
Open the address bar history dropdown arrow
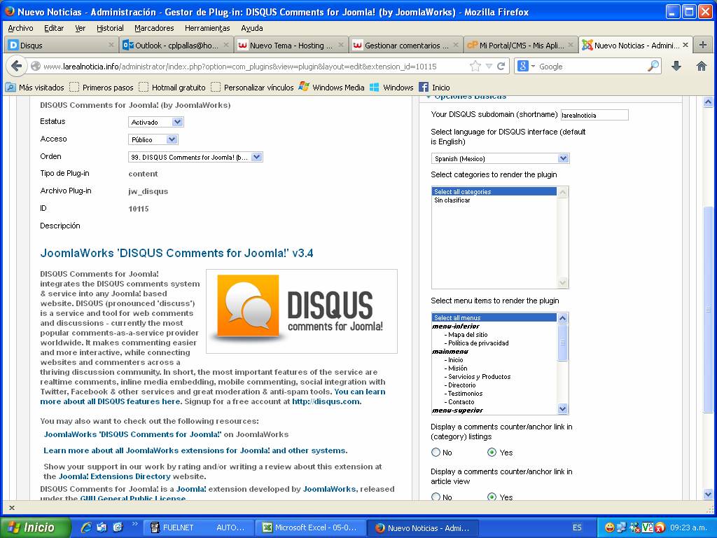[489, 67]
